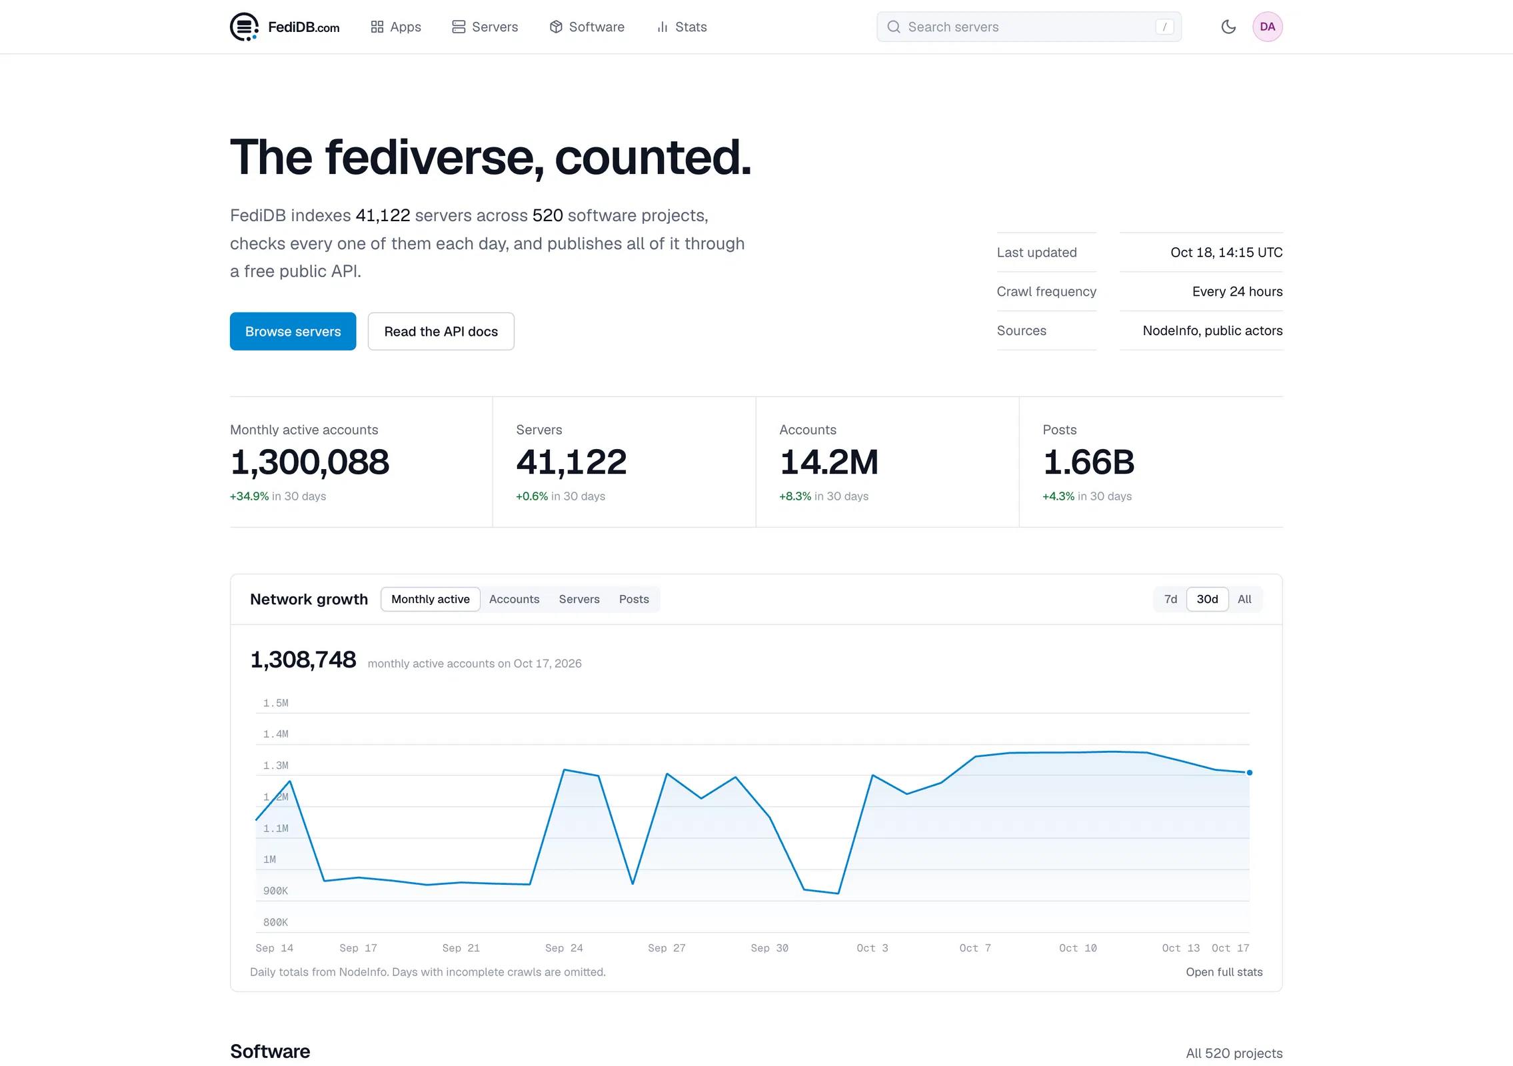Click the 1,300,088 monthly active value
The height and width of the screenshot is (1066, 1513).
pos(310,462)
